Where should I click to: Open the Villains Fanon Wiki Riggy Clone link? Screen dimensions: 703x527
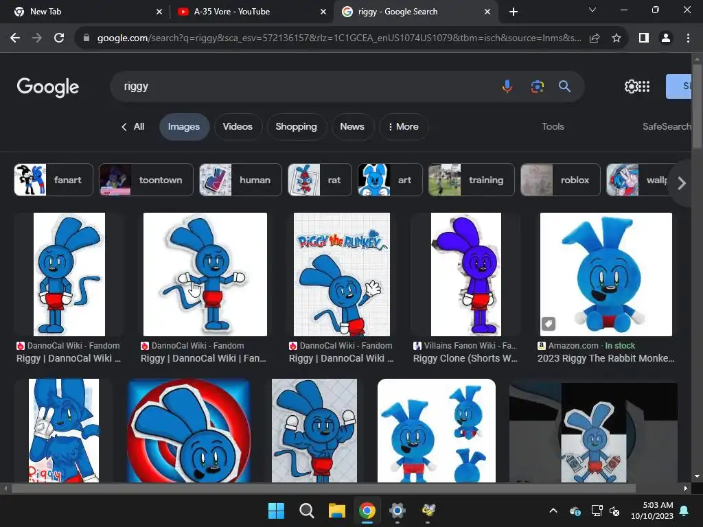click(465, 358)
